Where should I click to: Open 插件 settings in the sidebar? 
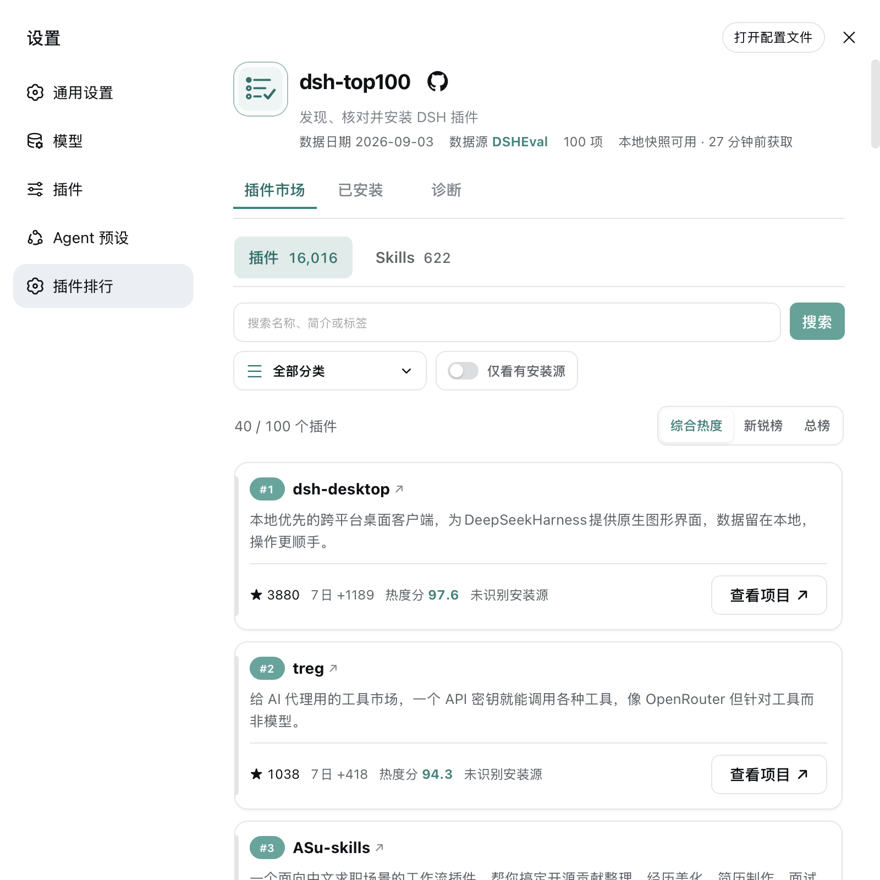(103, 189)
